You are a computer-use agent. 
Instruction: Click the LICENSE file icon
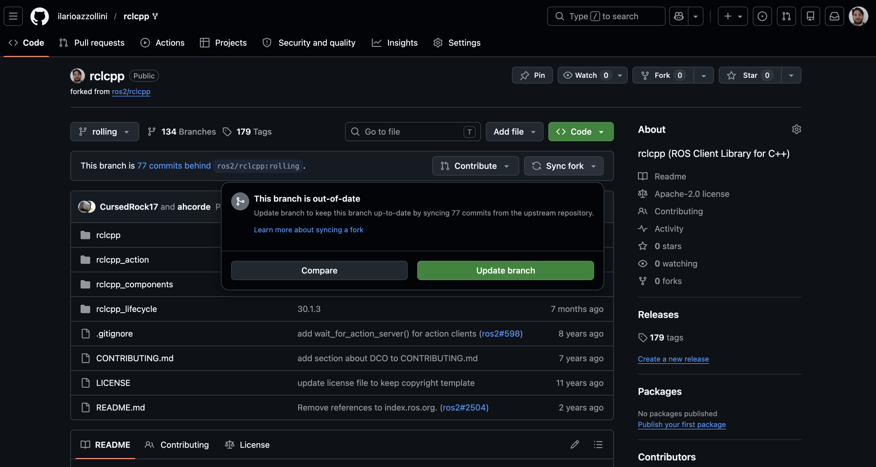coord(86,383)
